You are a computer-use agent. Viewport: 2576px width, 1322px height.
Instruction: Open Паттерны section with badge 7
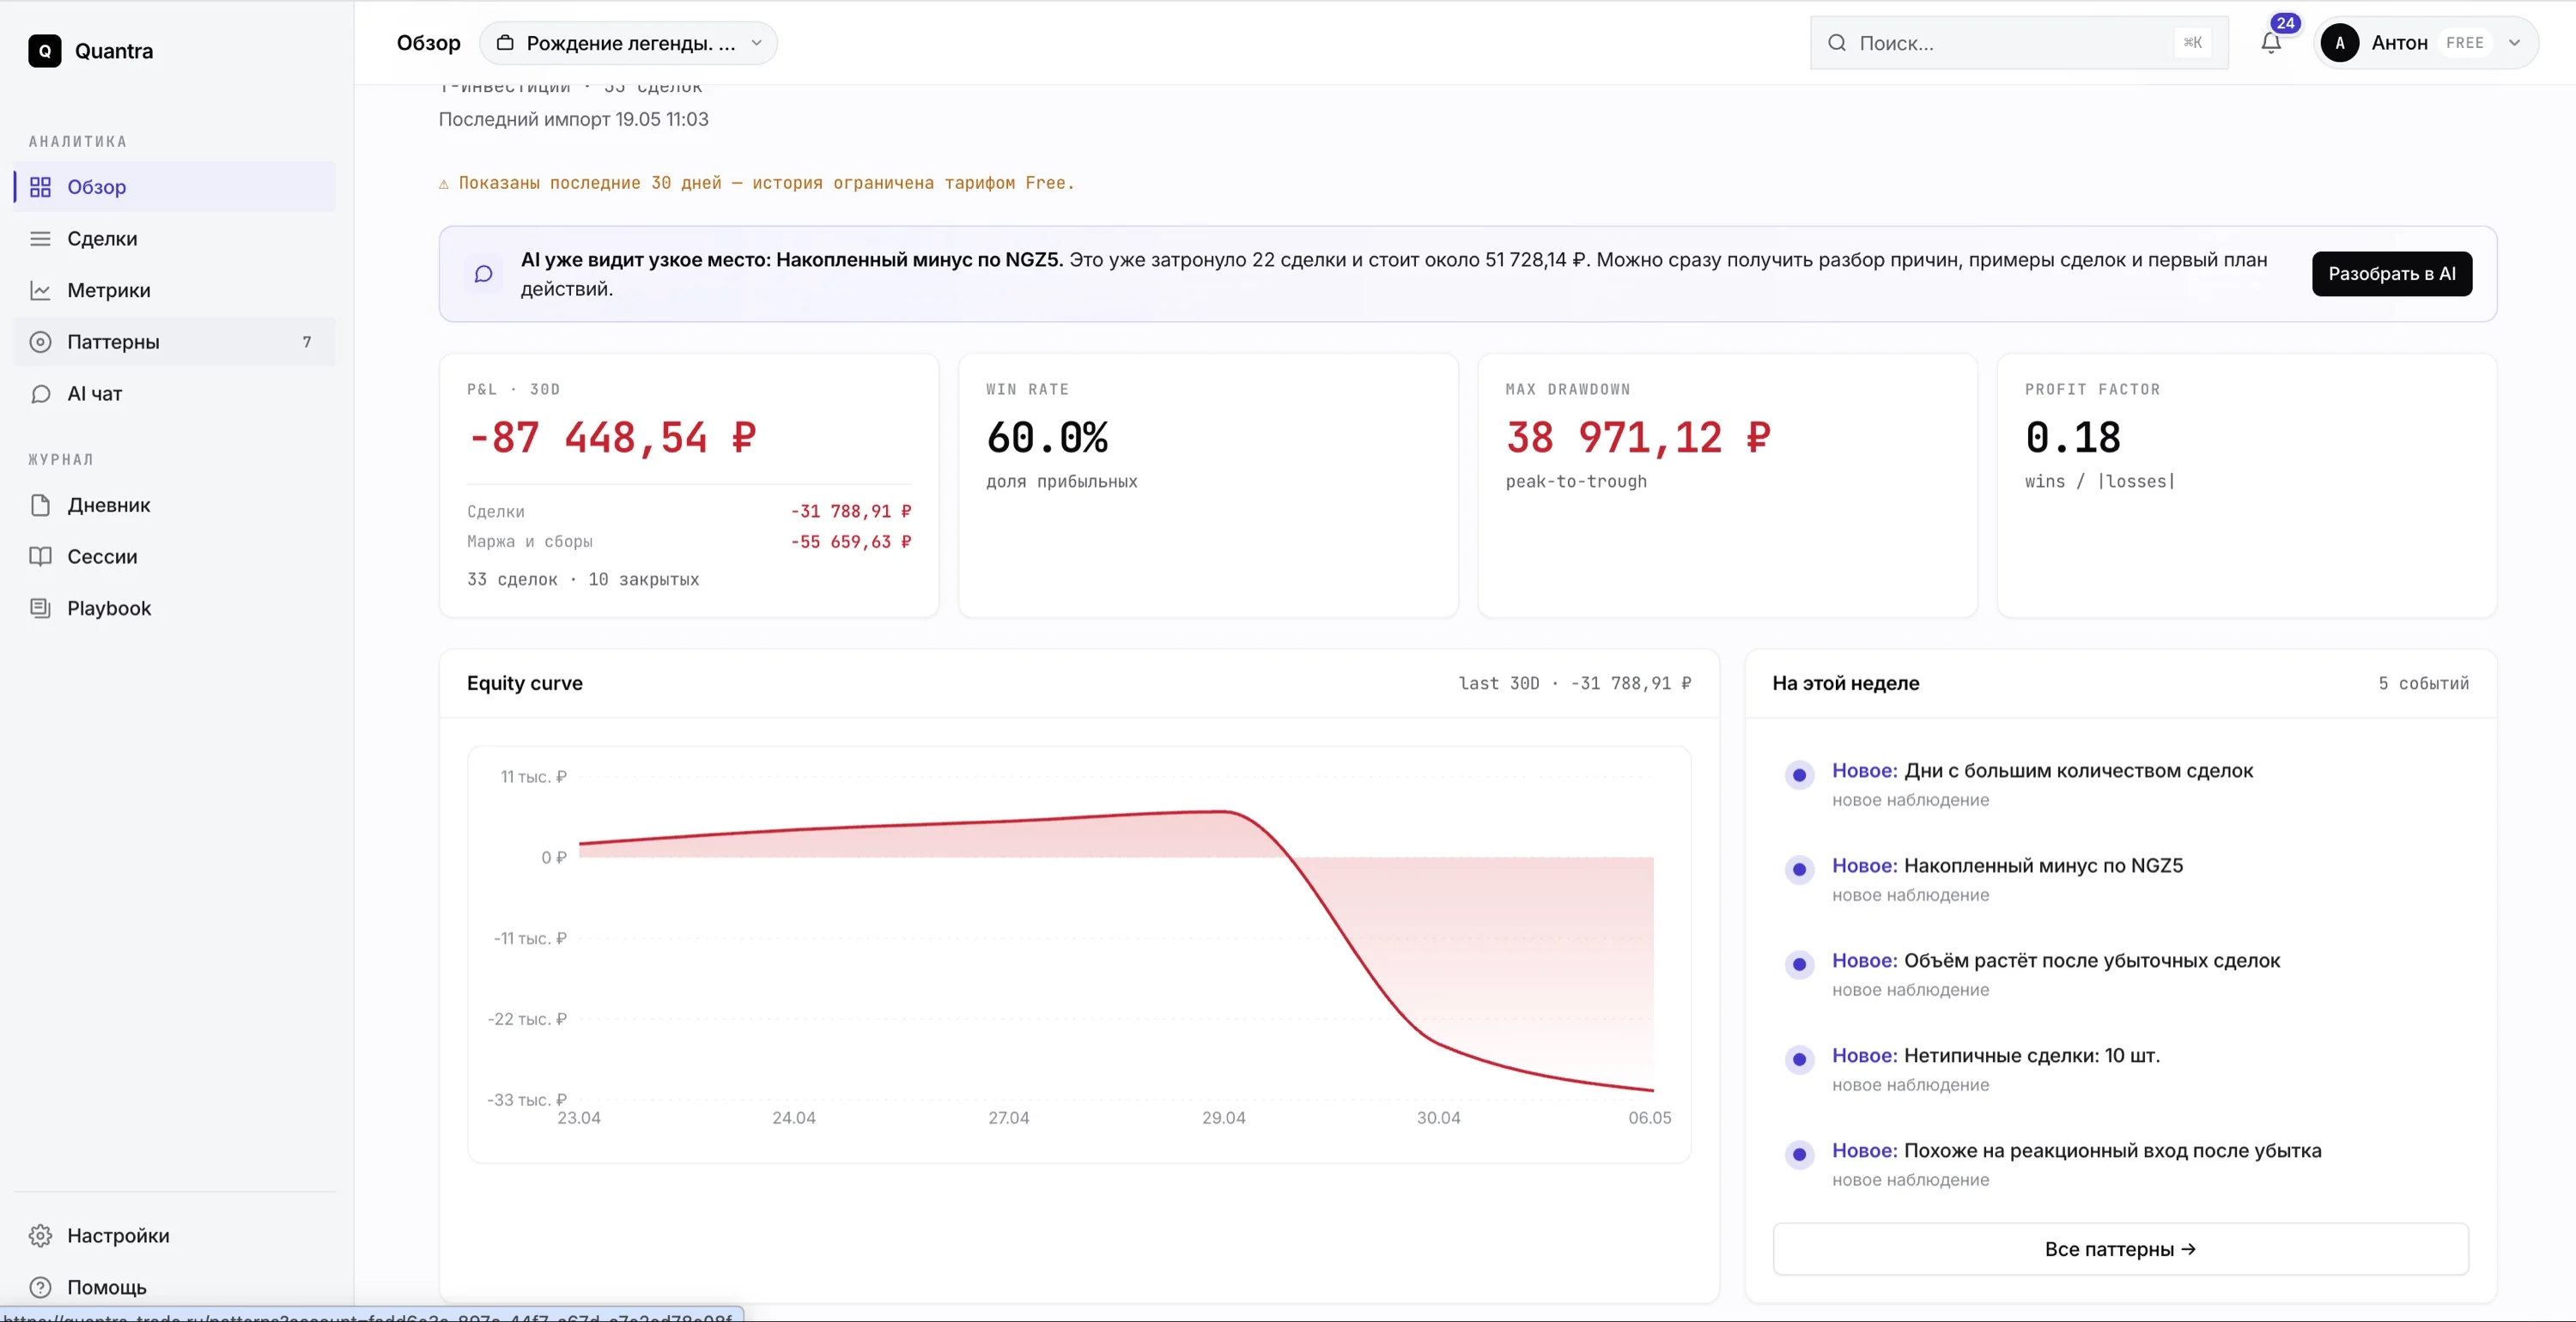[174, 342]
